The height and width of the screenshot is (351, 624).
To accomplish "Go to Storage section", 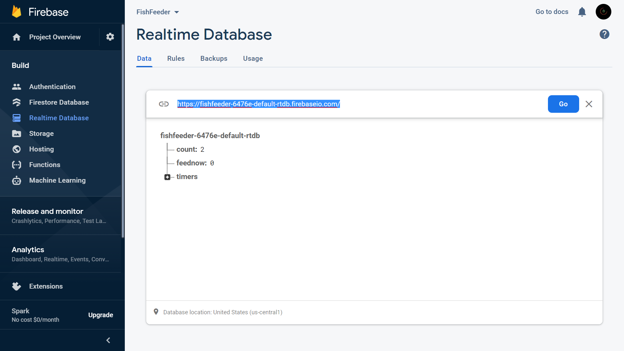I will click(41, 134).
